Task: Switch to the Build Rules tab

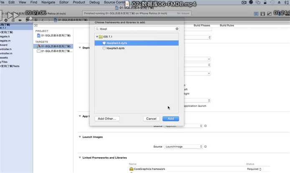Action: pos(227,25)
